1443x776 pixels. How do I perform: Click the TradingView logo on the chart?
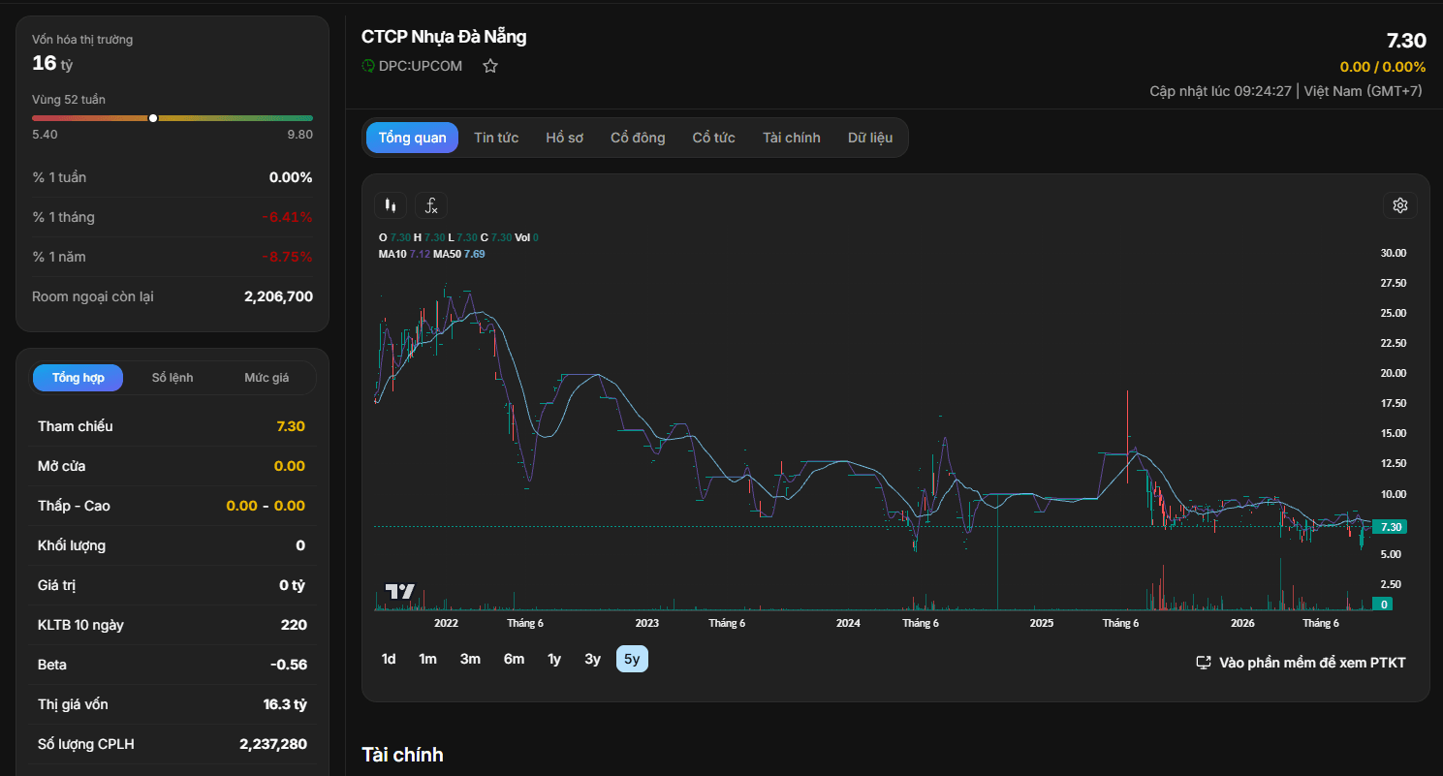(x=400, y=591)
